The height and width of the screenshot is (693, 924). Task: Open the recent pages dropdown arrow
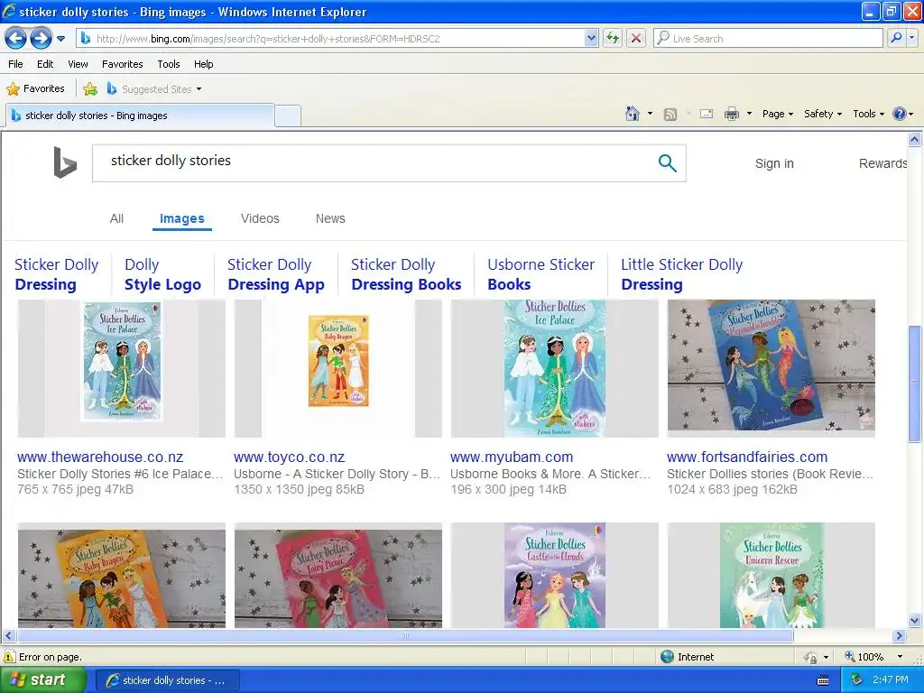(60, 39)
